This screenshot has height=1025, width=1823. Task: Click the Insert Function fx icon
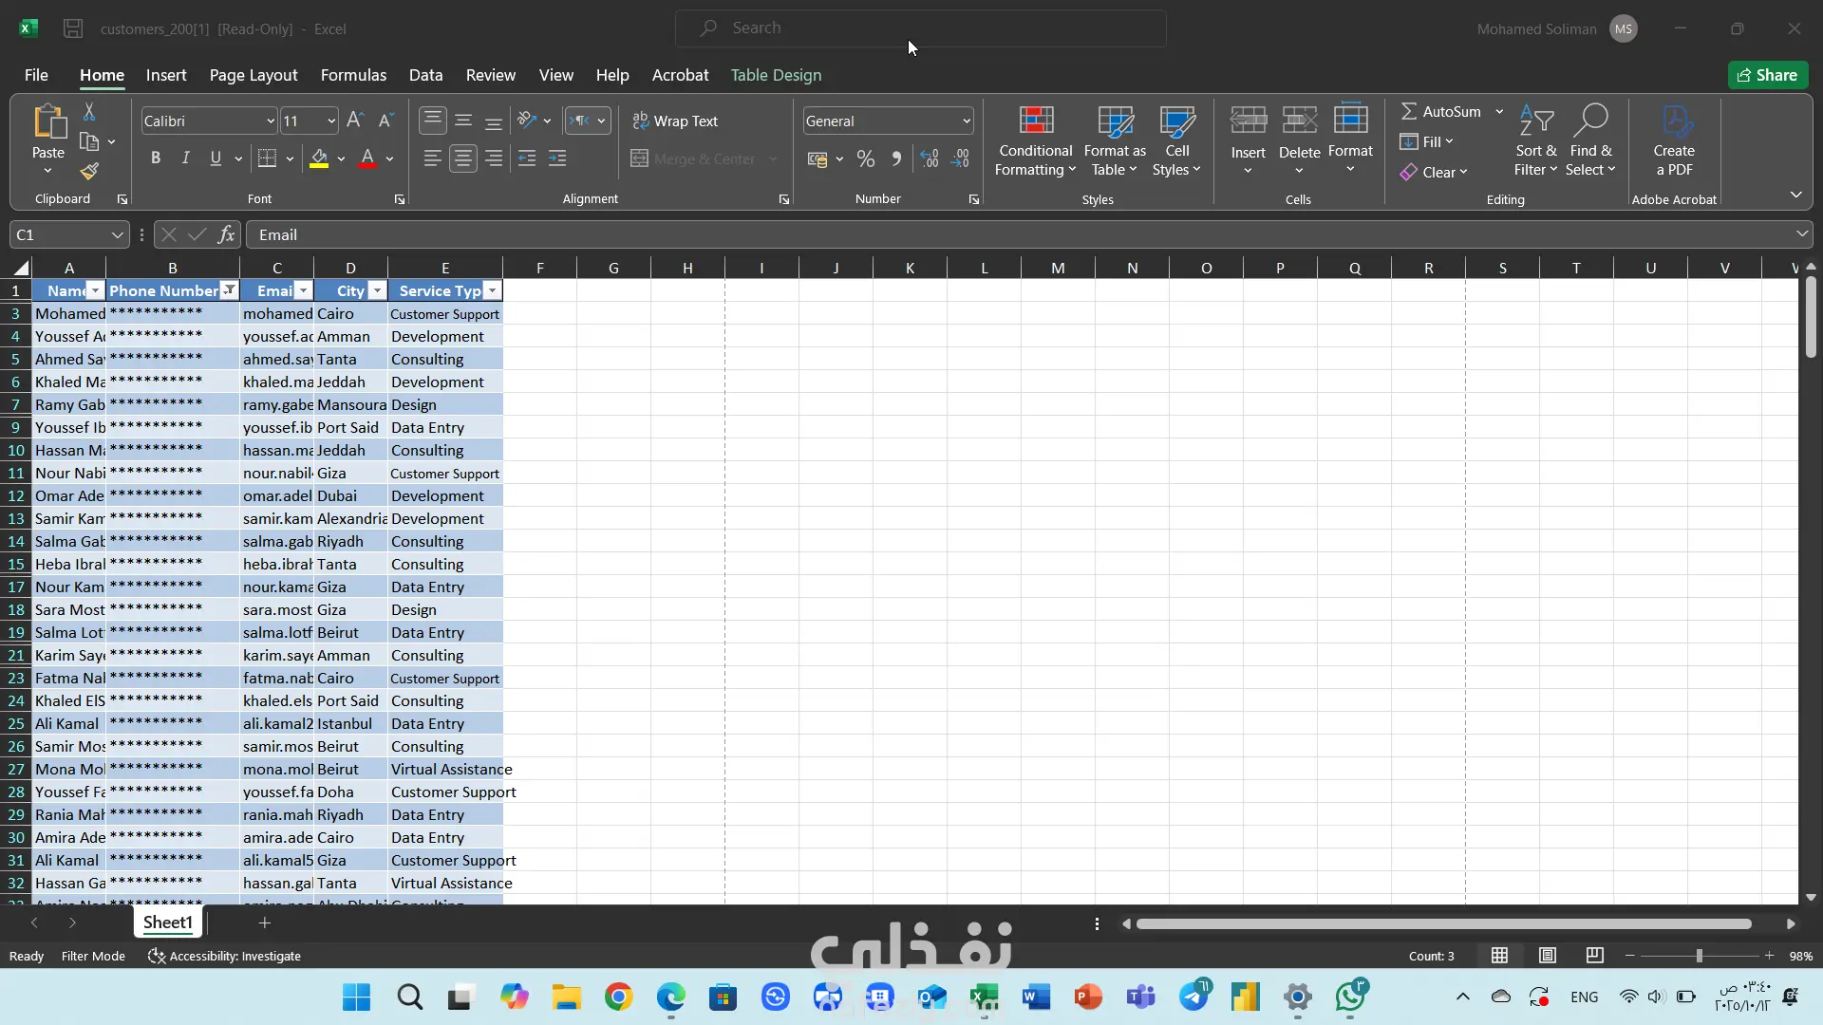(226, 234)
